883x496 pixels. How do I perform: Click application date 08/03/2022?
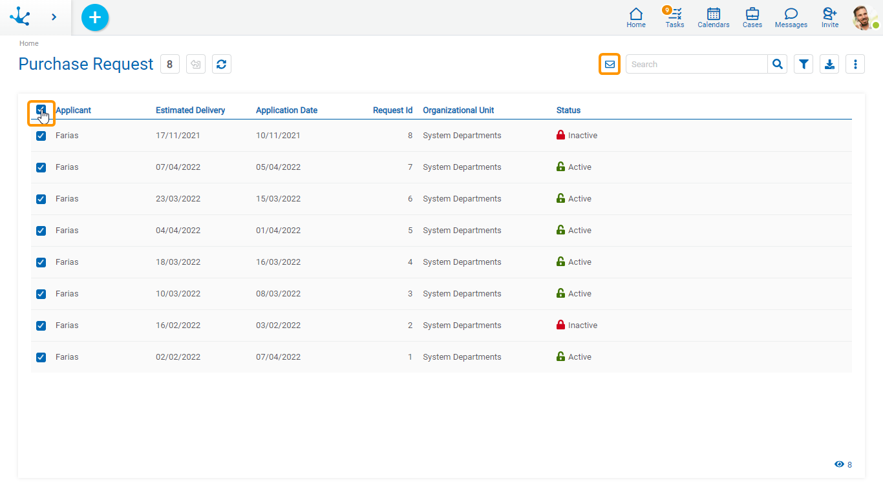coord(278,294)
